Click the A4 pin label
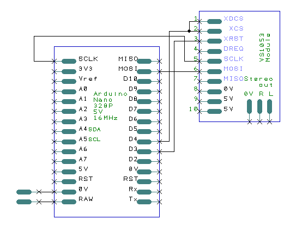The width and height of the screenshot is (296, 237). (83, 129)
